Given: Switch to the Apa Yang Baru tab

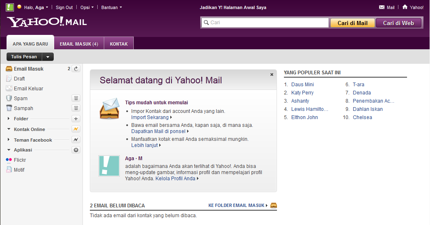Looking at the screenshot, I should click(30, 44).
